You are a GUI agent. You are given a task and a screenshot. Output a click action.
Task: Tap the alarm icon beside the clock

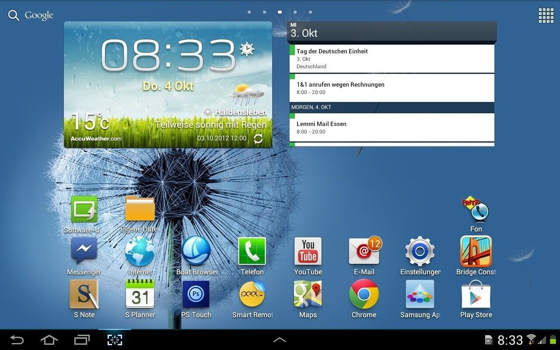point(247,49)
